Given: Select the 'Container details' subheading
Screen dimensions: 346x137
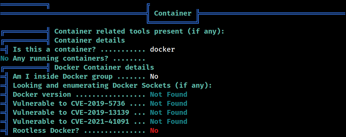Looking at the screenshot, I should [90, 41].
